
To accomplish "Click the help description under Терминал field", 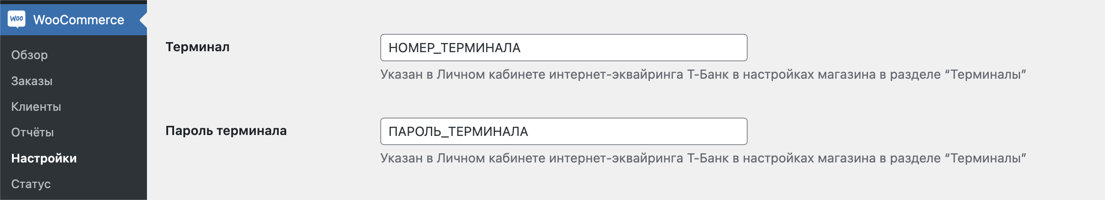I will (703, 74).
